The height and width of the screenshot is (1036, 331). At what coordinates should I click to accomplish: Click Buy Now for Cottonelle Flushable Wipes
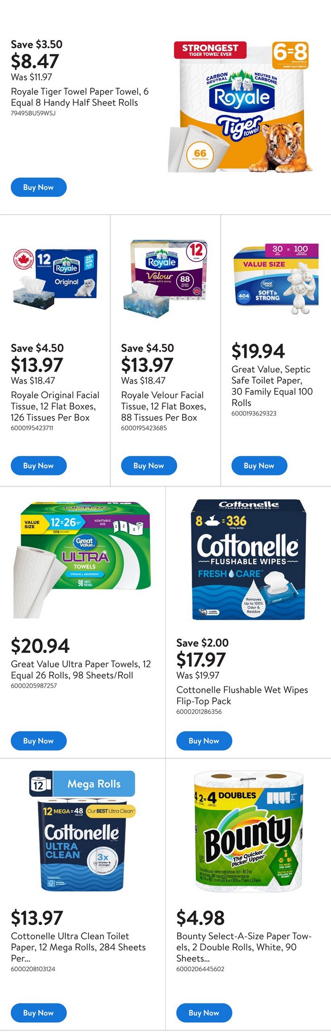pyautogui.click(x=204, y=741)
